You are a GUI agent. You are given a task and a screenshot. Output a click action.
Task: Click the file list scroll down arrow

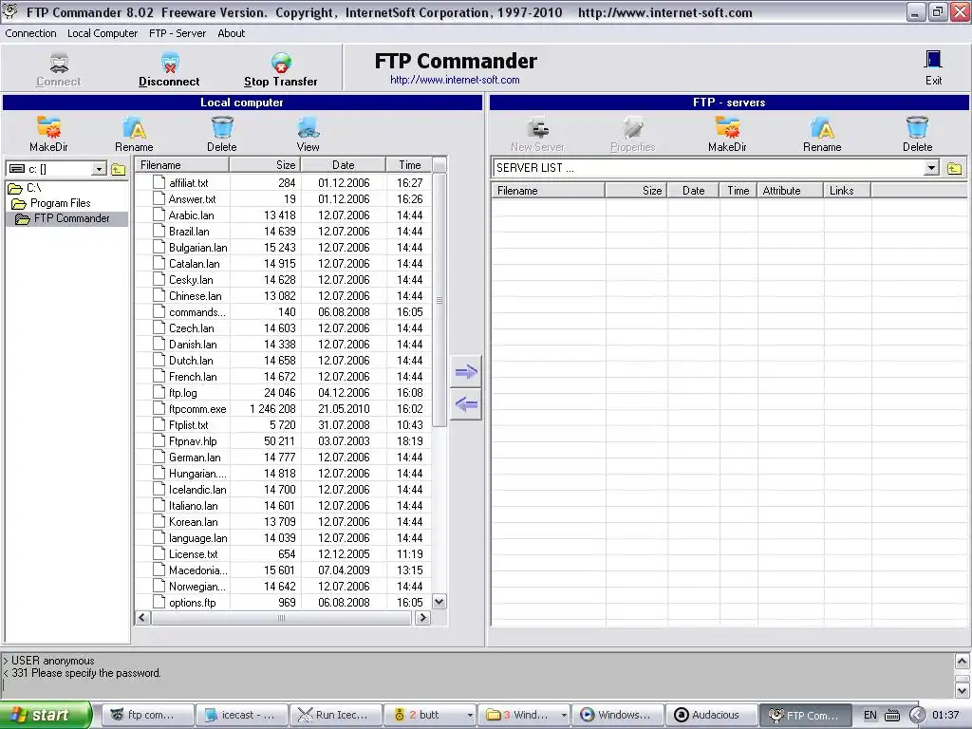(439, 601)
